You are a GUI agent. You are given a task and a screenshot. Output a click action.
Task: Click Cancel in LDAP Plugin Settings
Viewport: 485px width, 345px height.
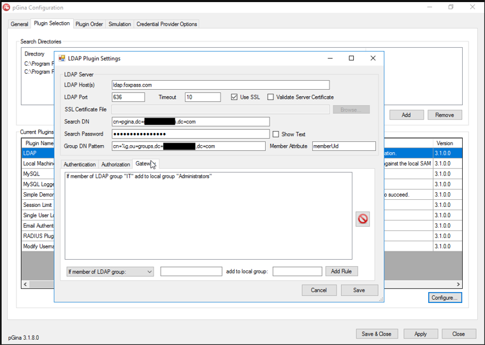tap(319, 290)
